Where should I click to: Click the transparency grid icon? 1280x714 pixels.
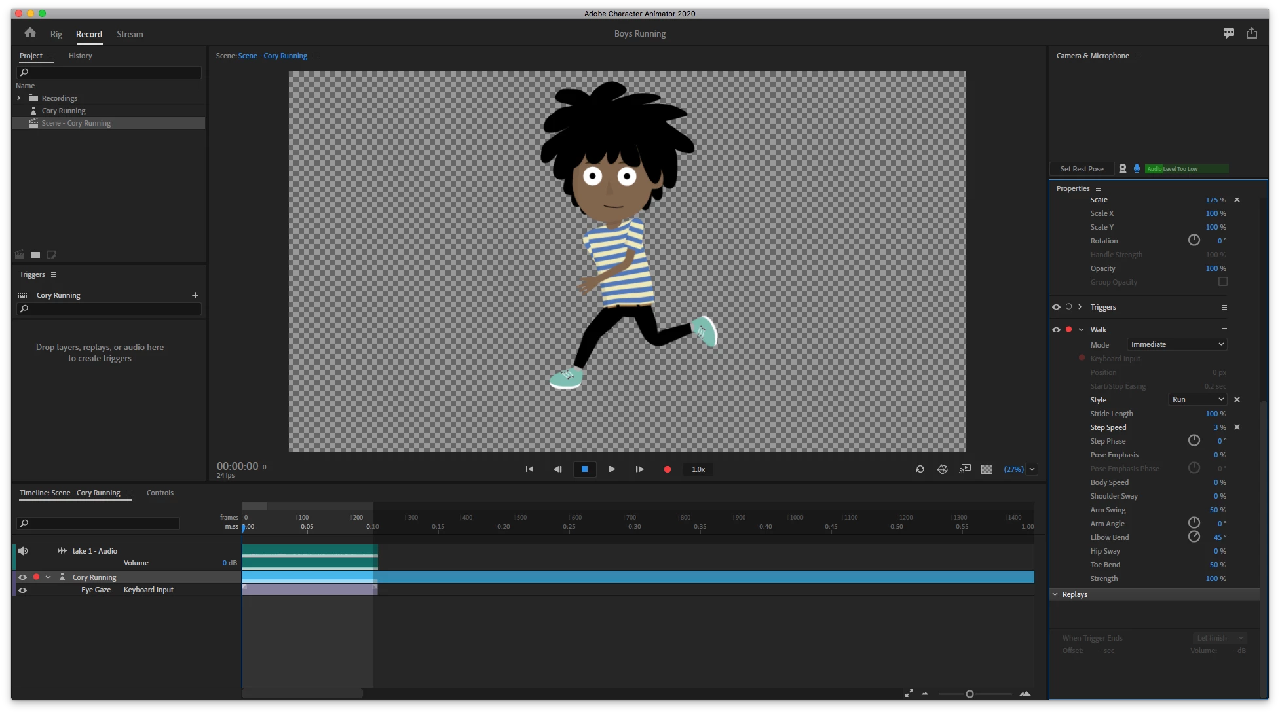(987, 469)
